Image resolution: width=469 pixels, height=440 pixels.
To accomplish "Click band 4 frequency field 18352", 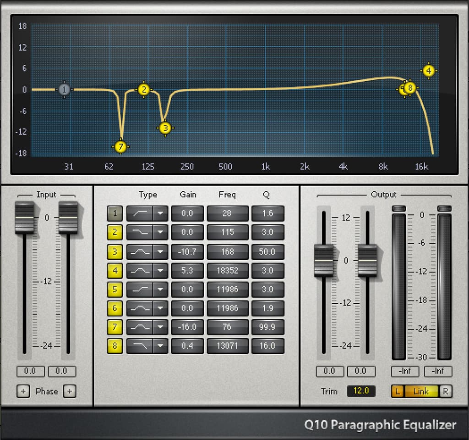I will click(x=228, y=270).
